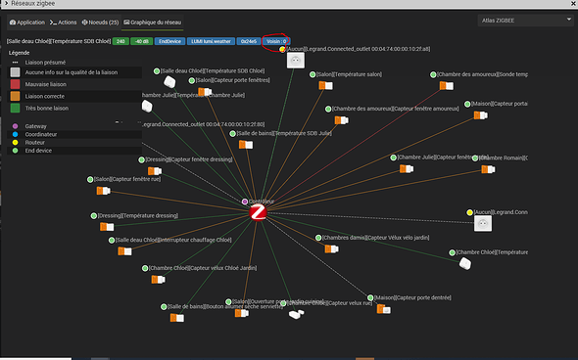
Task: Switch to the Actions tab
Action: point(63,22)
